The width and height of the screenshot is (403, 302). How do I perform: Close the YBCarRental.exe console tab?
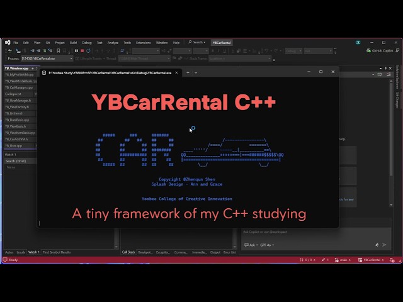176,73
